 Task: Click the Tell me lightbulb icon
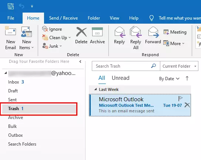151,18
